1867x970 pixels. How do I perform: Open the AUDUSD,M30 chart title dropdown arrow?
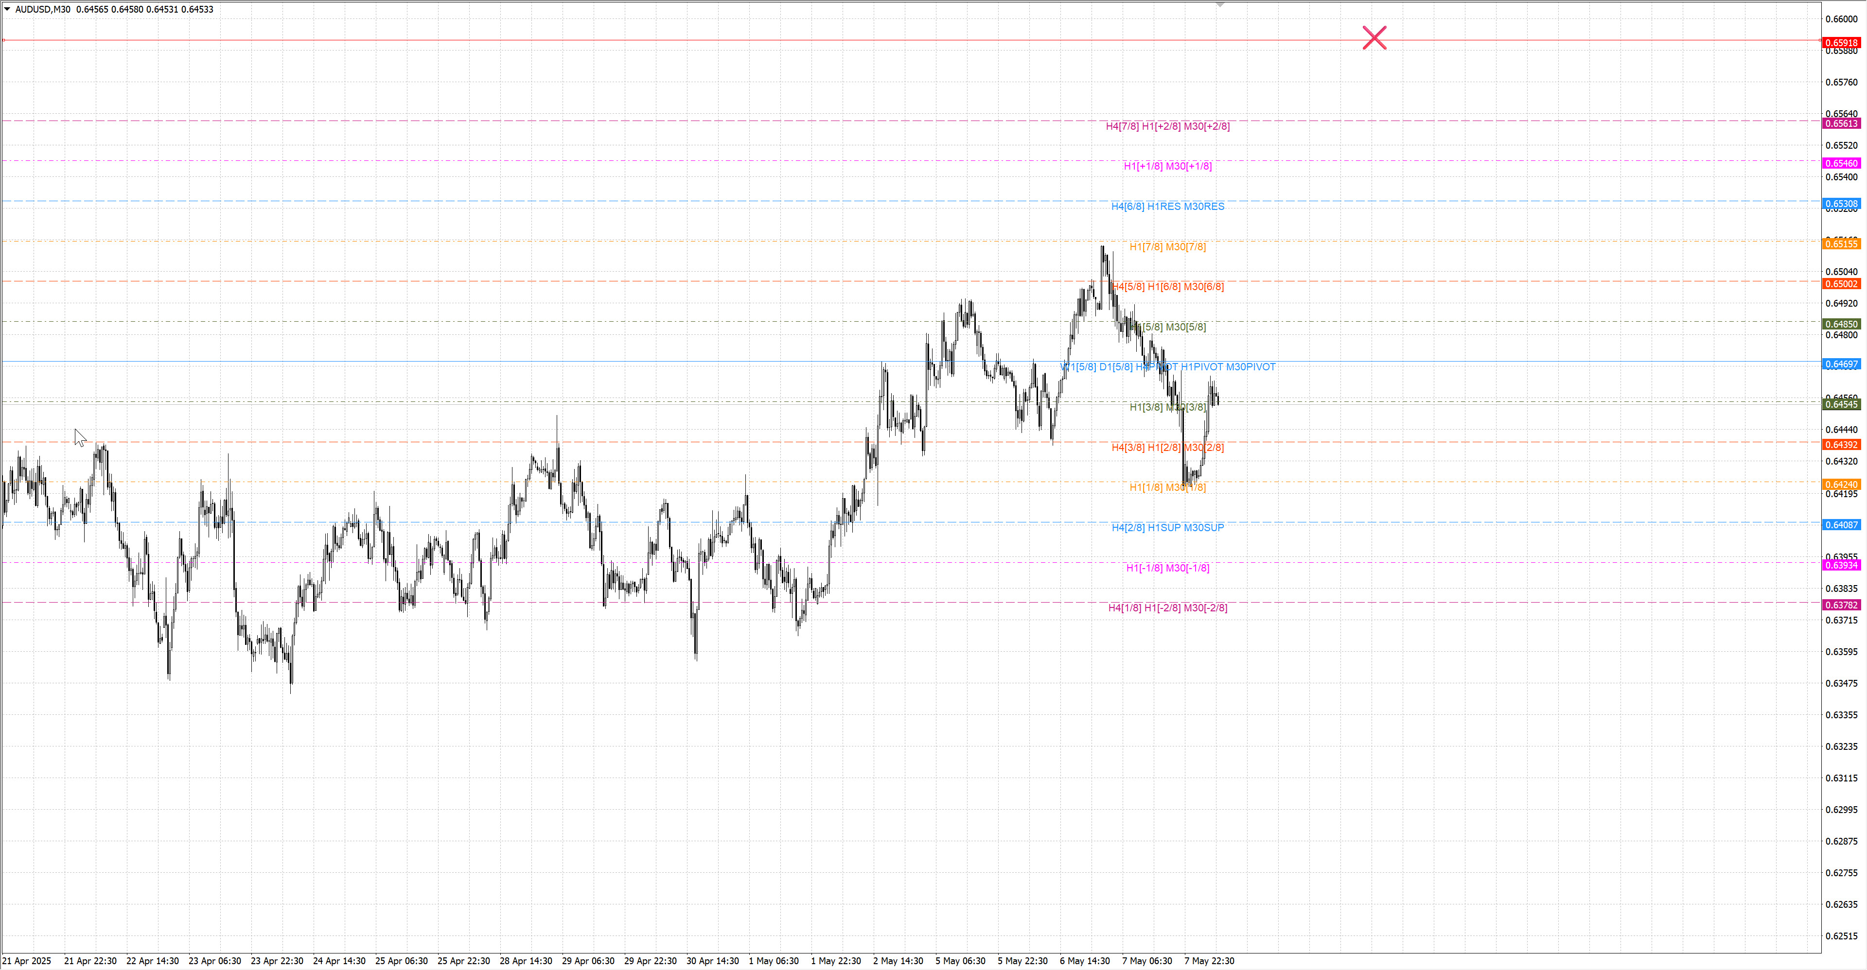[7, 9]
